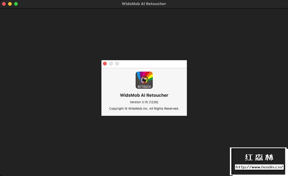The image size is (288, 176).
Task: Click the disabled zoom button in About dialog
Action: [117, 64]
